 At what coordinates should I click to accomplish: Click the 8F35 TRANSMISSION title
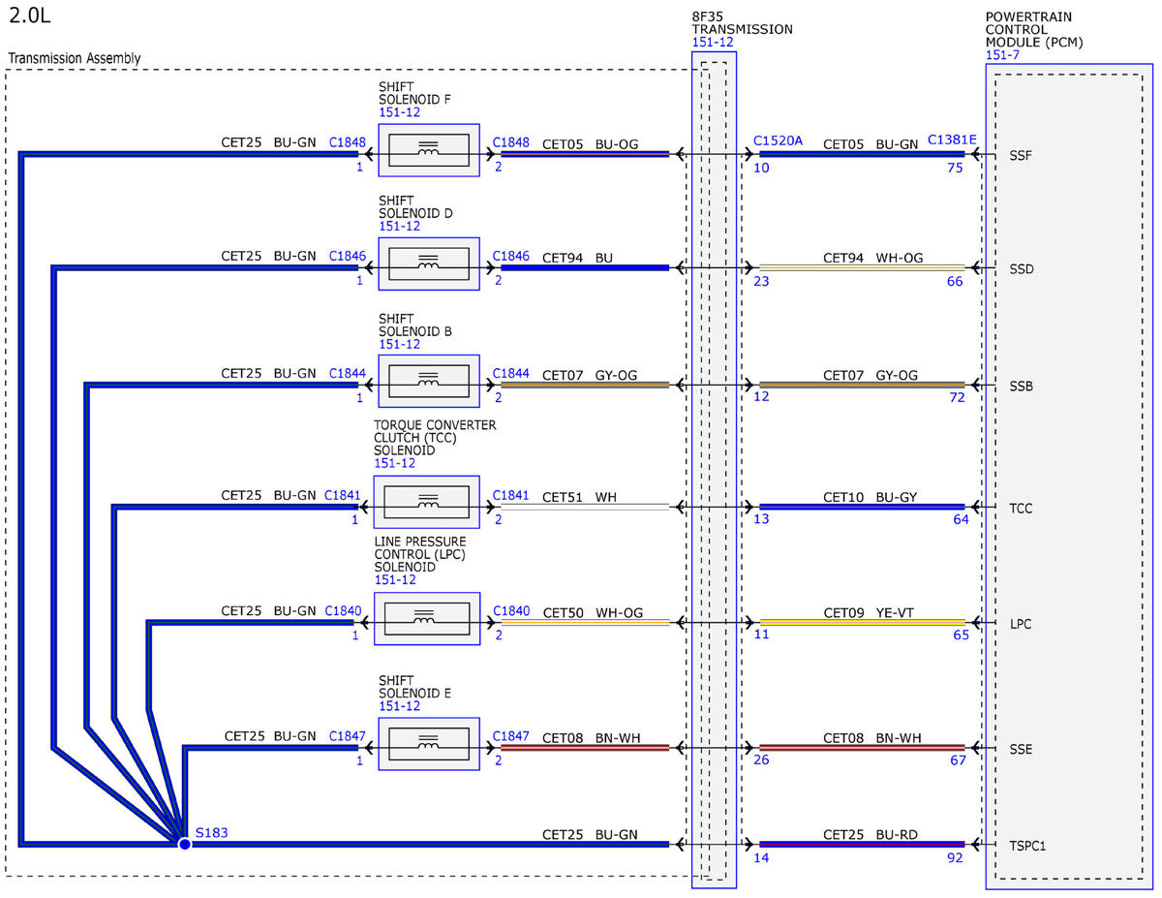coord(742,23)
